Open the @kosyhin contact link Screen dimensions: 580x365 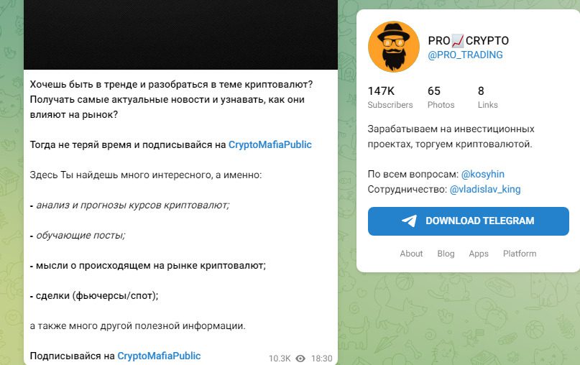[483, 174]
